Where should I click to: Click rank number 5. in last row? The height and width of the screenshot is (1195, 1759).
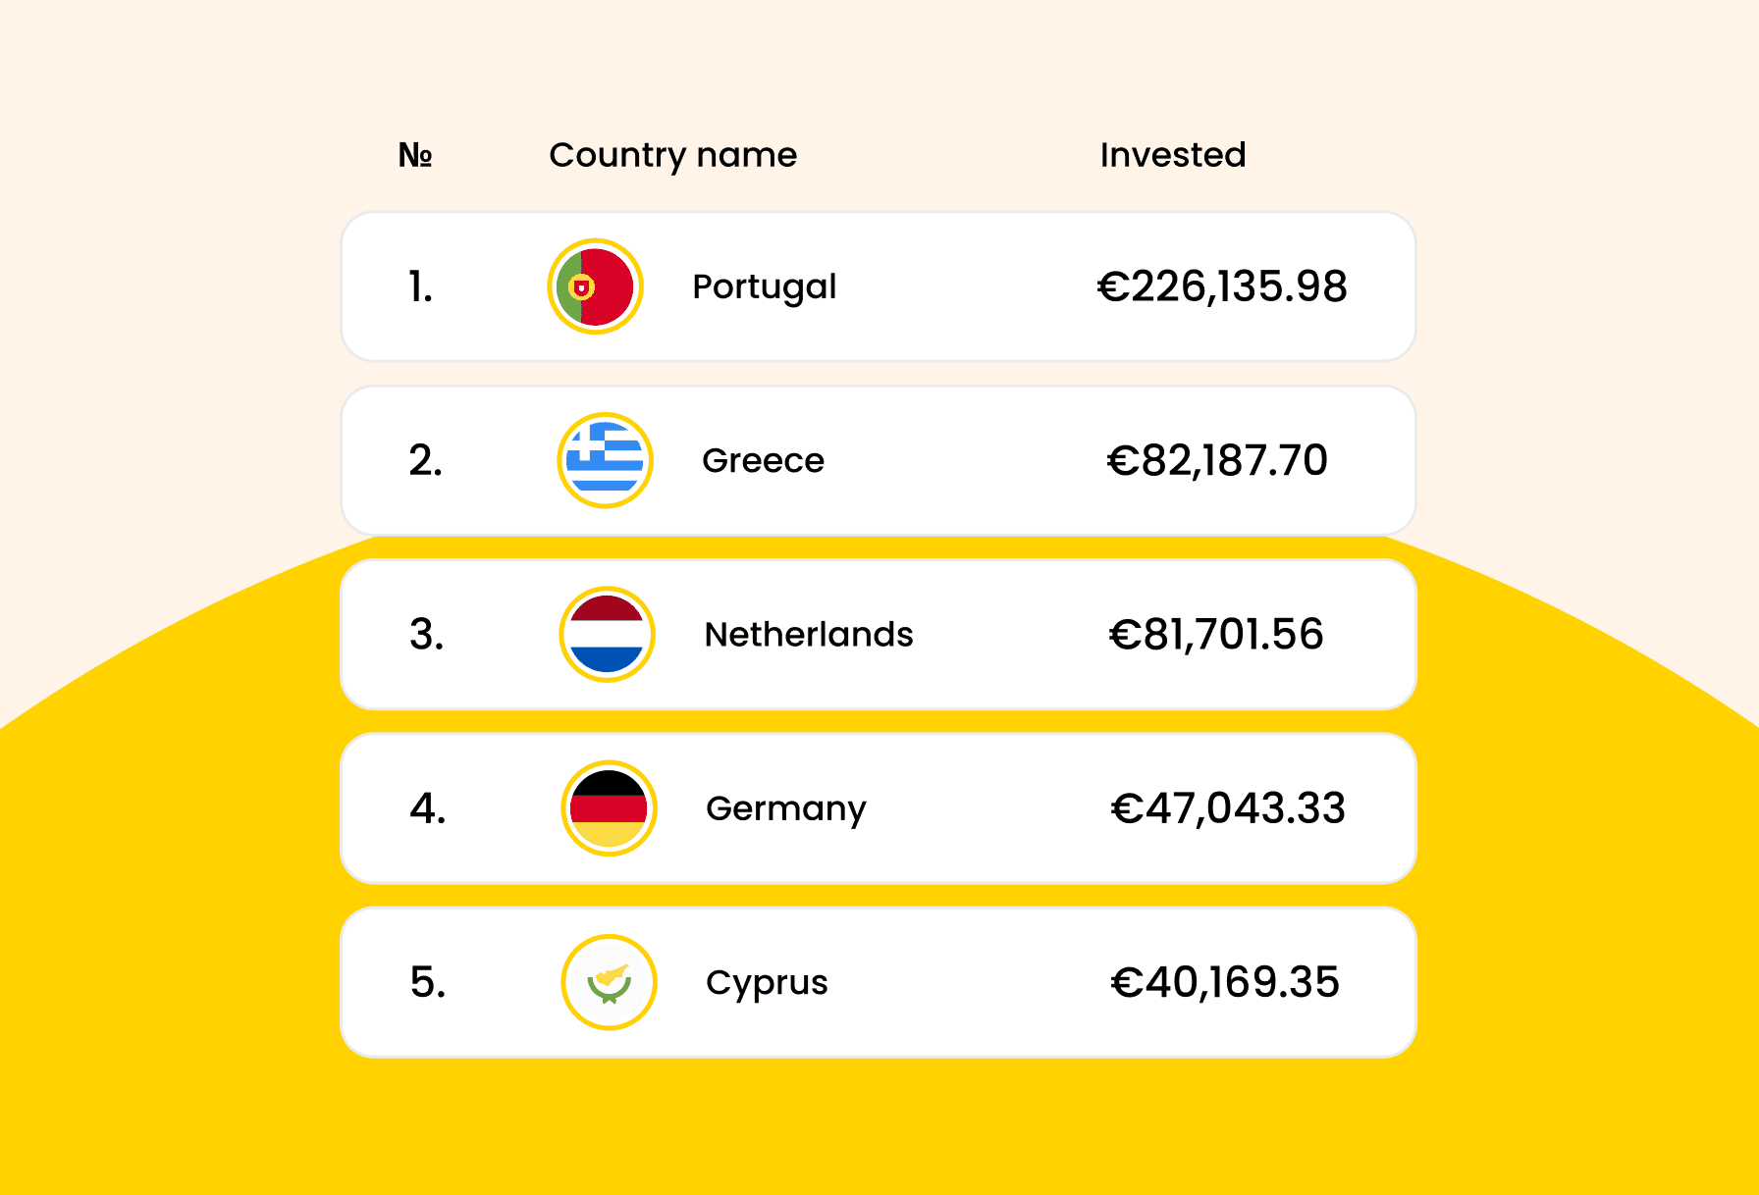click(428, 982)
